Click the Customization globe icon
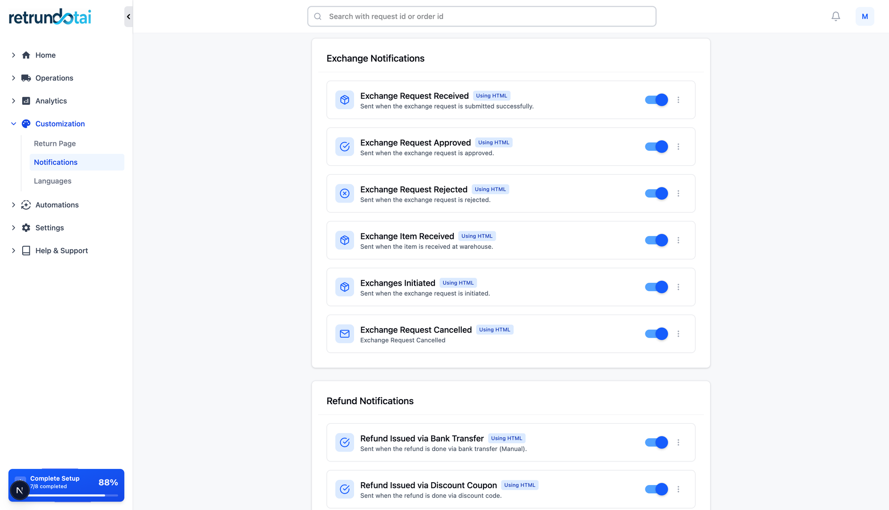Image resolution: width=889 pixels, height=510 pixels. (26, 124)
